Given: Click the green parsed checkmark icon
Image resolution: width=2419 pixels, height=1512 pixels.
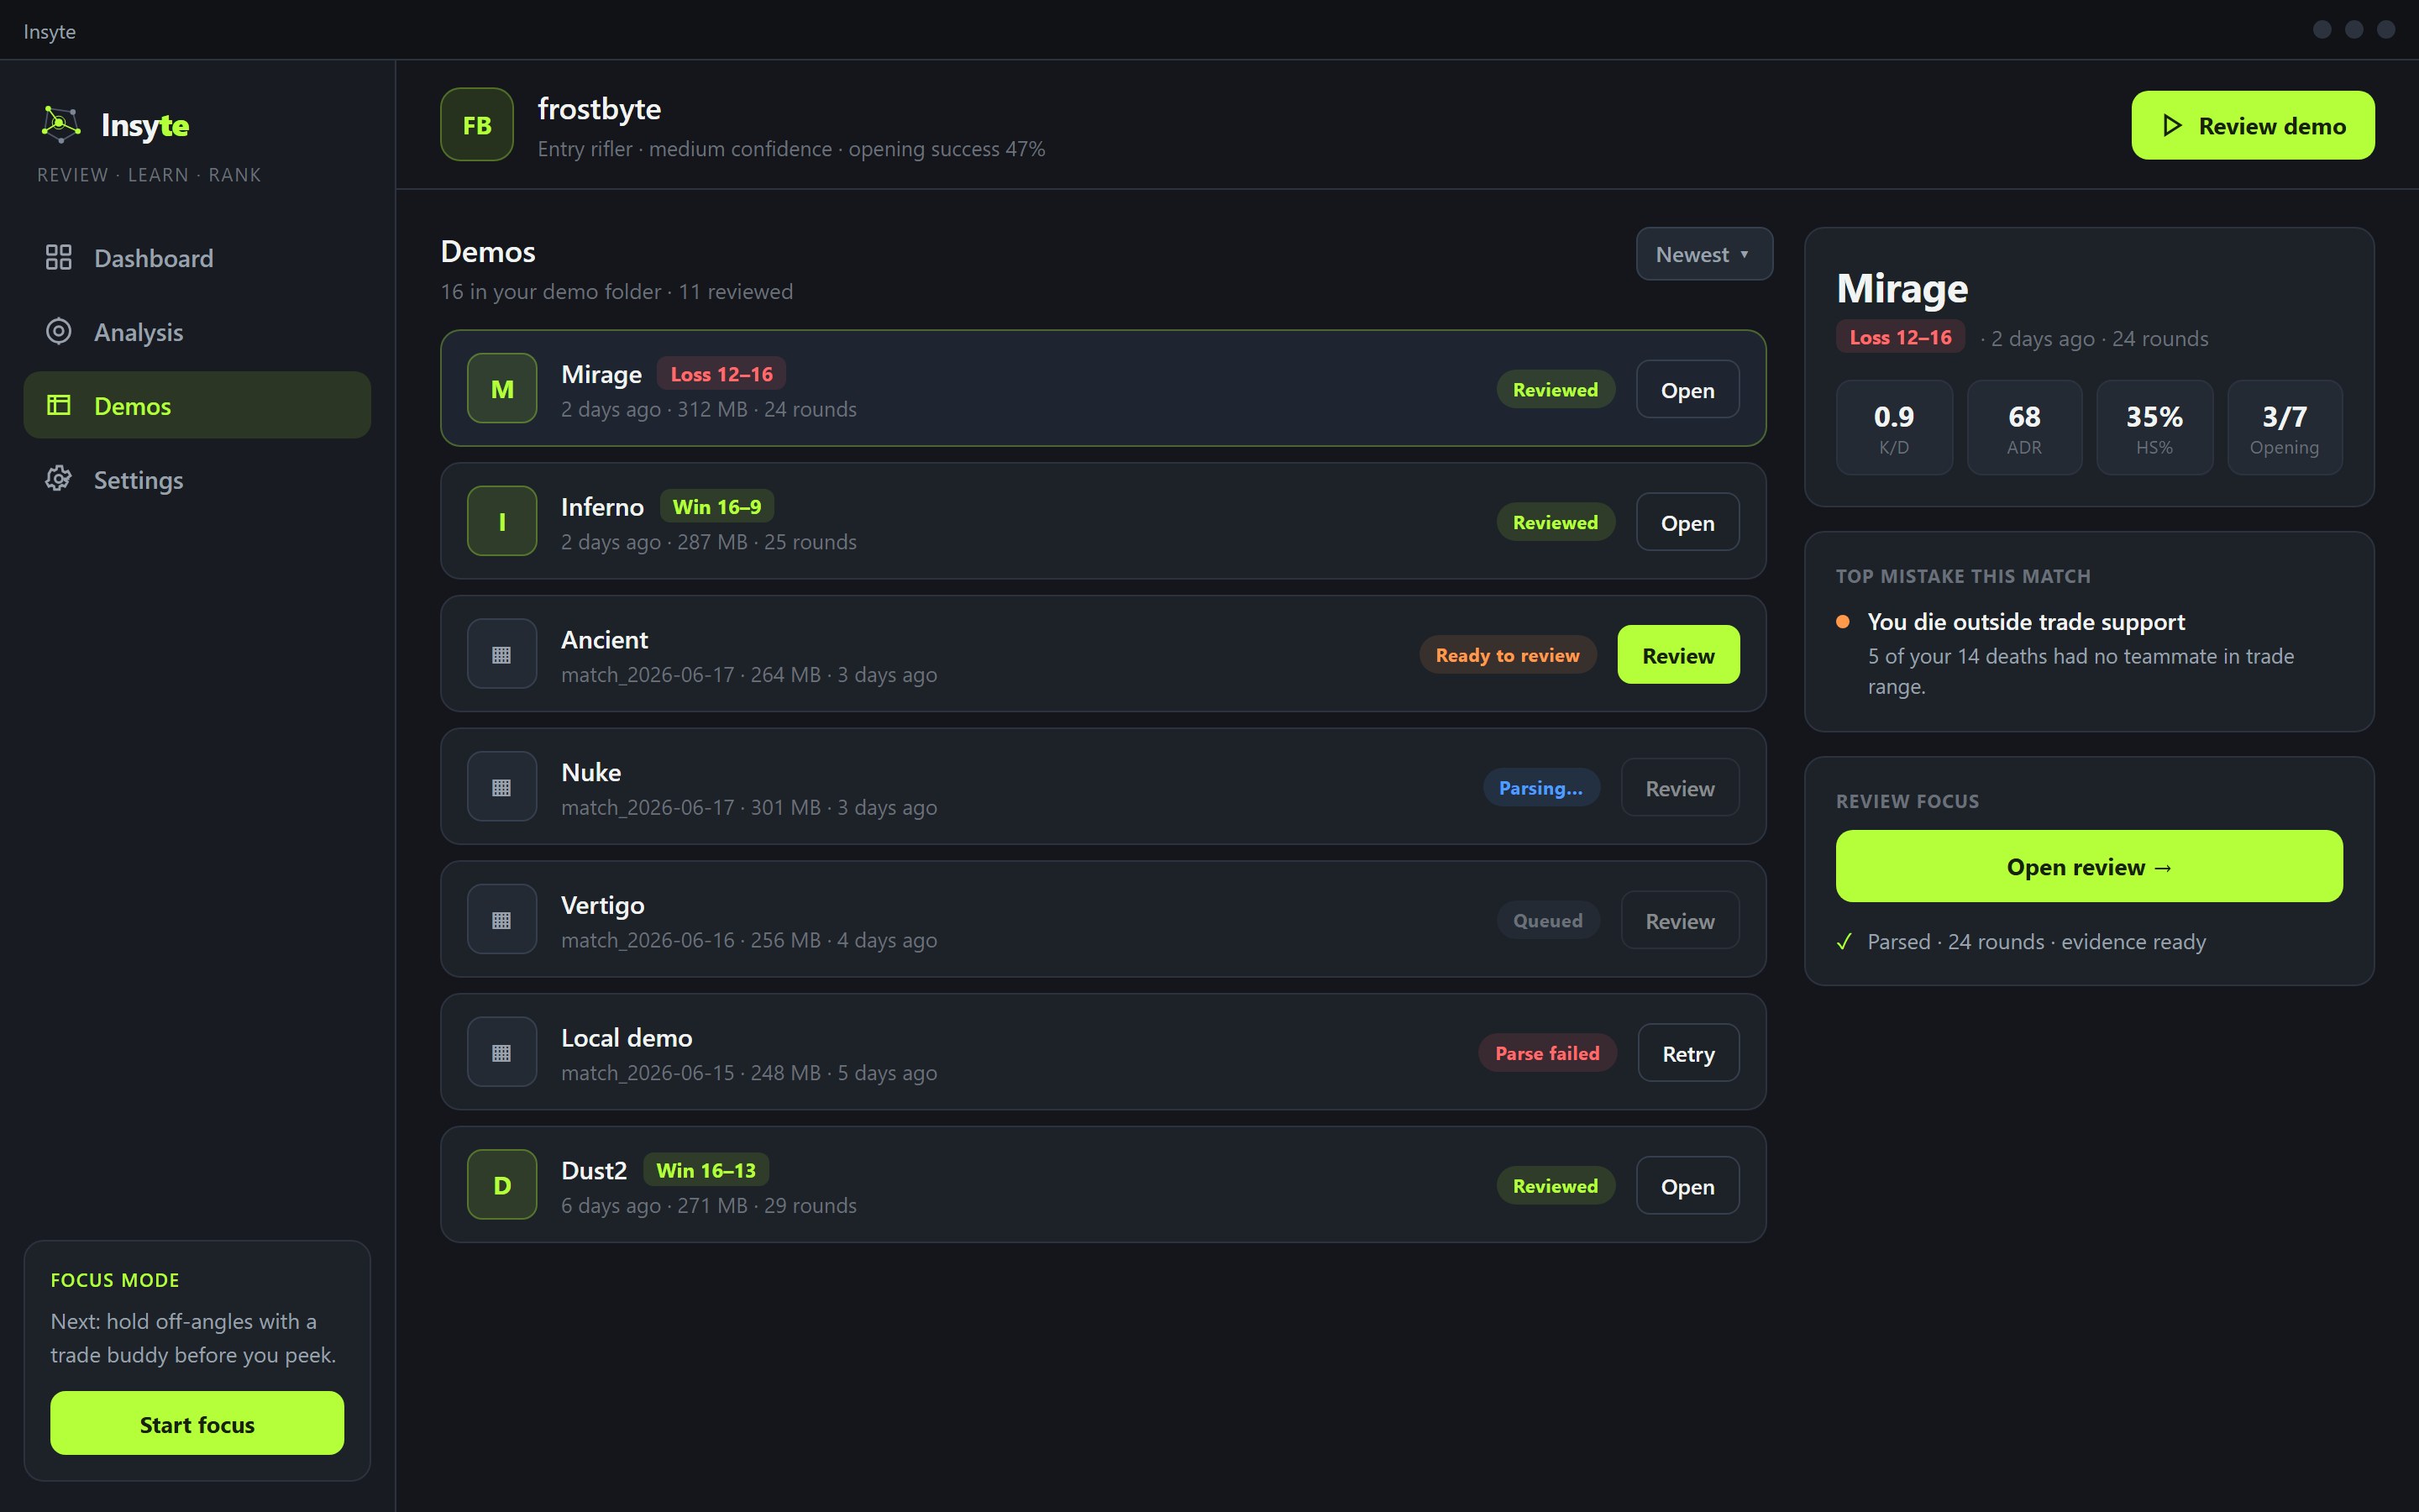Looking at the screenshot, I should coord(1844,942).
